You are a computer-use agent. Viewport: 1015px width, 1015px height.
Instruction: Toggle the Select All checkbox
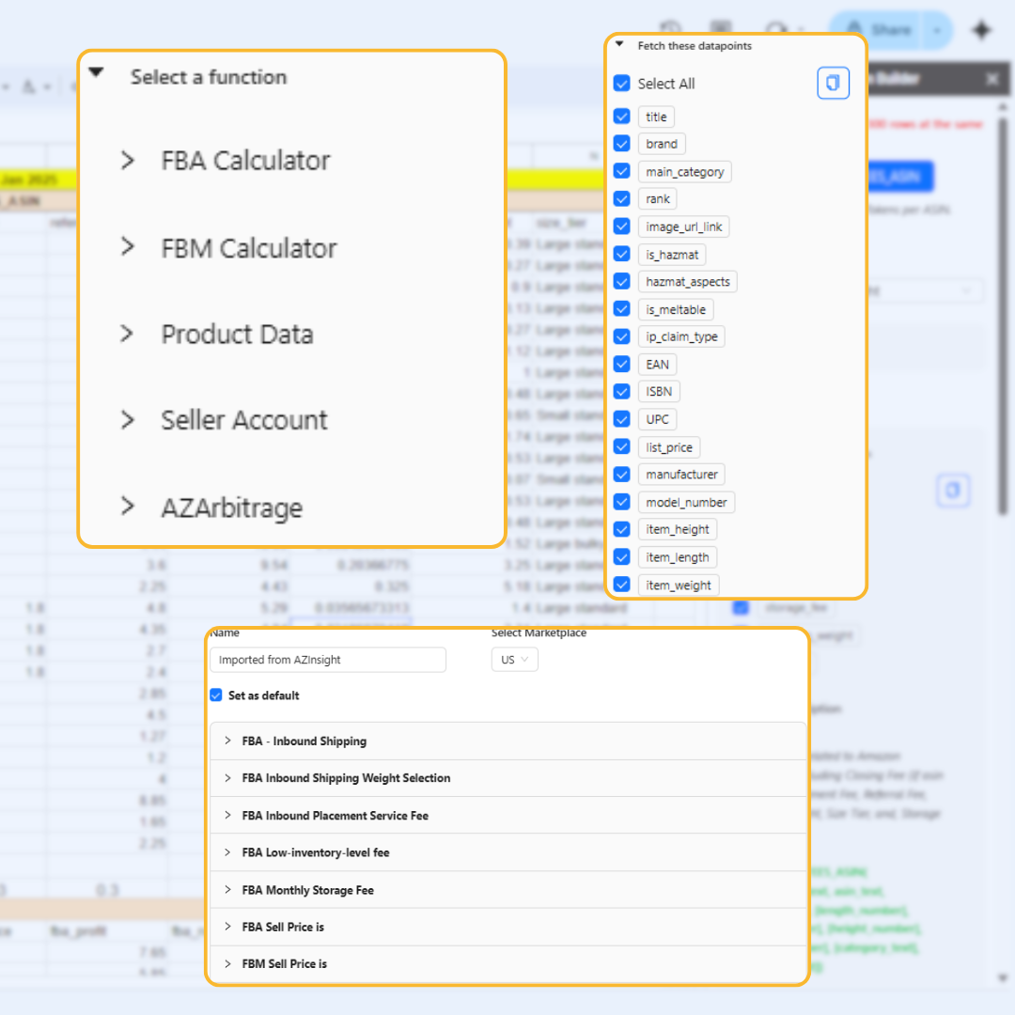point(621,83)
